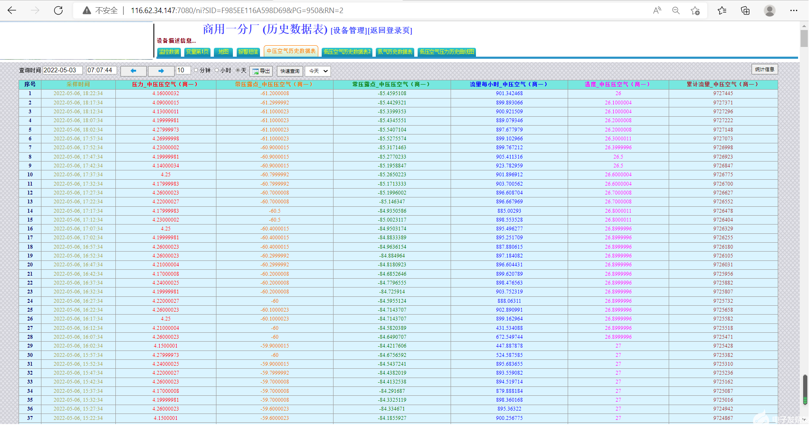Open the 低压空气历史数据表2 tab
The width and height of the screenshot is (812, 430).
click(x=347, y=52)
